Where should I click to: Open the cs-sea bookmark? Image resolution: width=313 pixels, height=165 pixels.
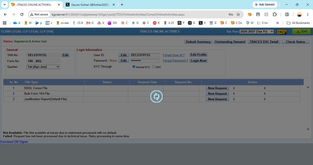62,23
